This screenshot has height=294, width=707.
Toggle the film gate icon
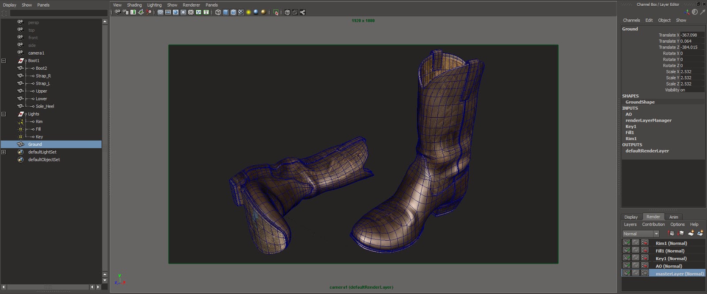[168, 12]
